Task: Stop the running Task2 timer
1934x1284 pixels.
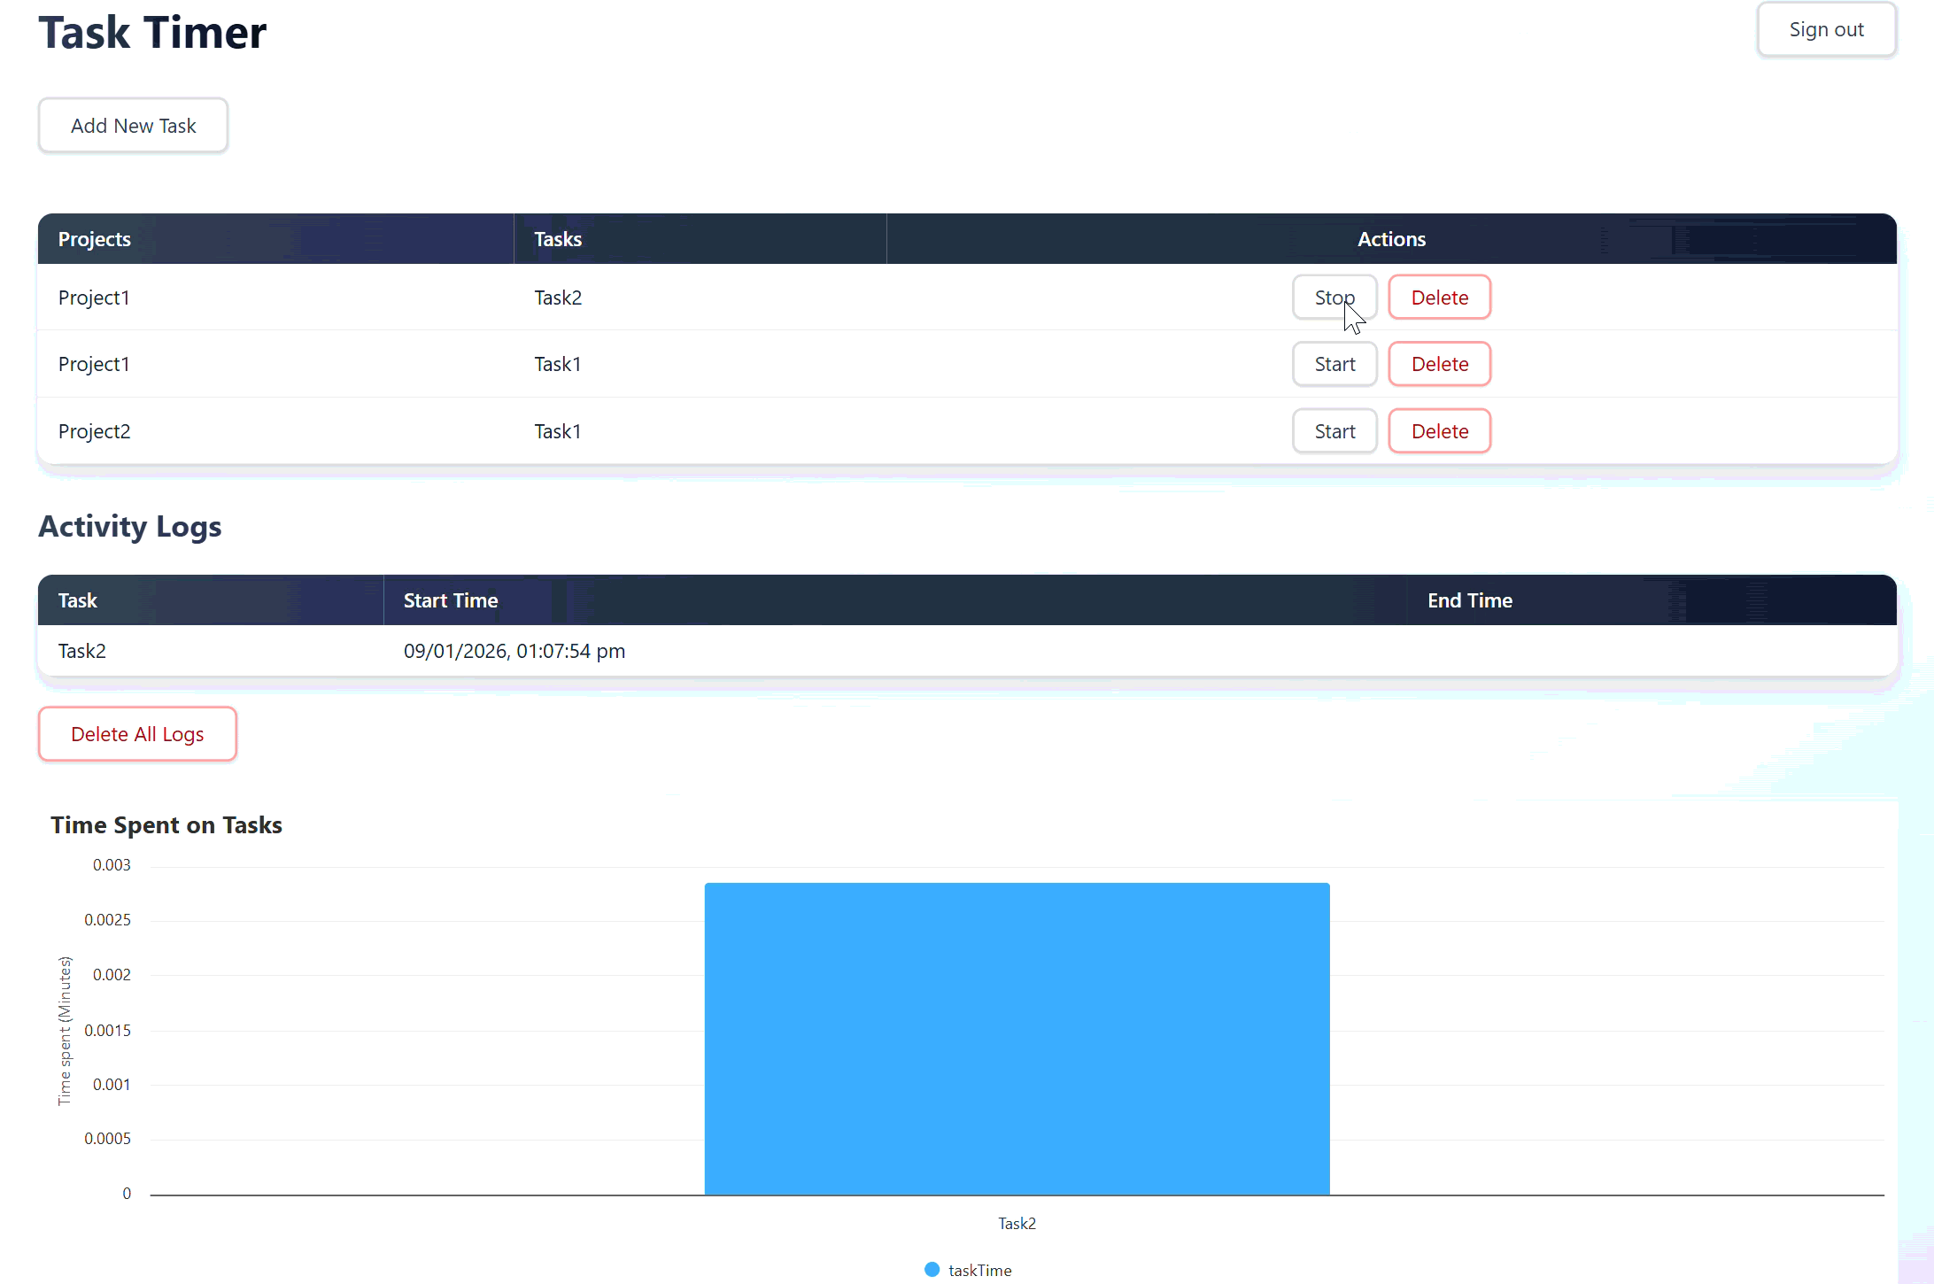Action: [1334, 298]
